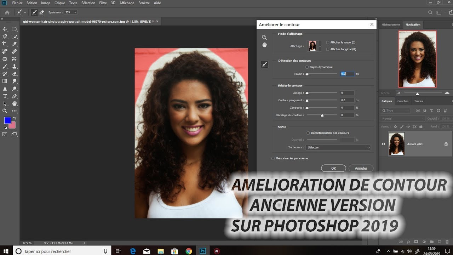The image size is (453, 255).
Task: Select the Path Selection arrow tool
Action: [5, 103]
